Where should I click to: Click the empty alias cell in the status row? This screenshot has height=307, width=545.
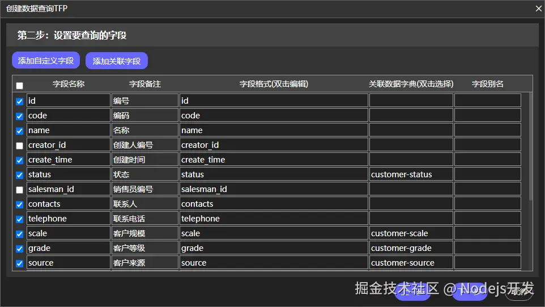tap(488, 174)
